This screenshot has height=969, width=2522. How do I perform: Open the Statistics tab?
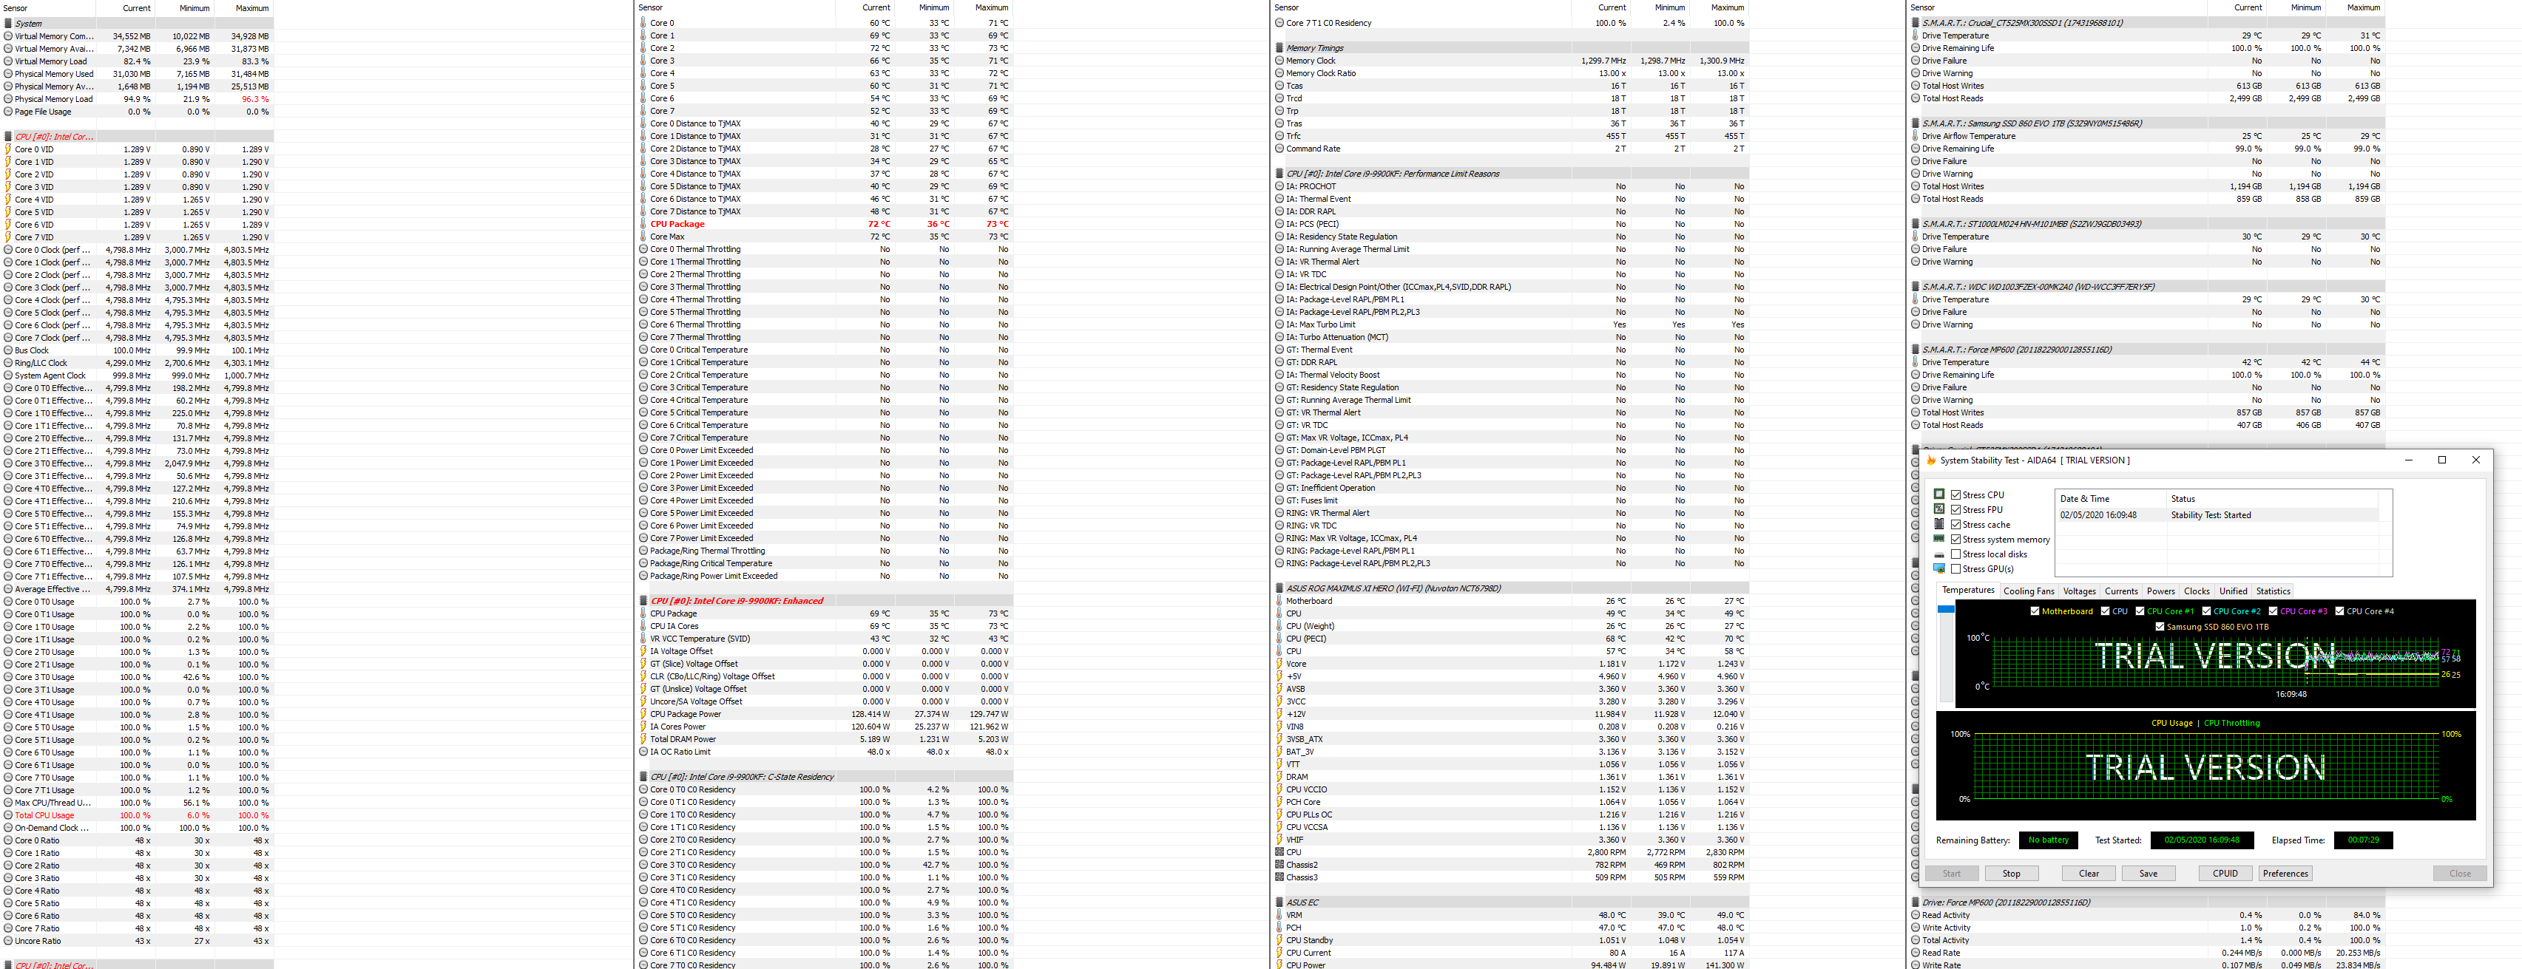[x=2272, y=591]
